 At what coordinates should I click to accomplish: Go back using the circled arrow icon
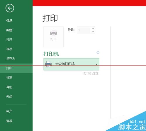[x=10, y=8]
